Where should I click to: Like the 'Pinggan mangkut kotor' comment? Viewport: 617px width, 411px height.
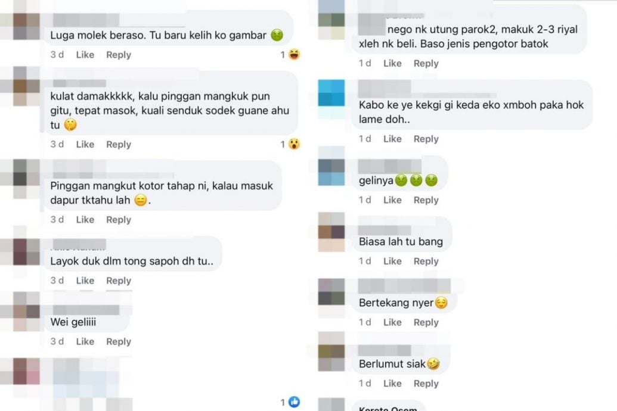(85, 219)
